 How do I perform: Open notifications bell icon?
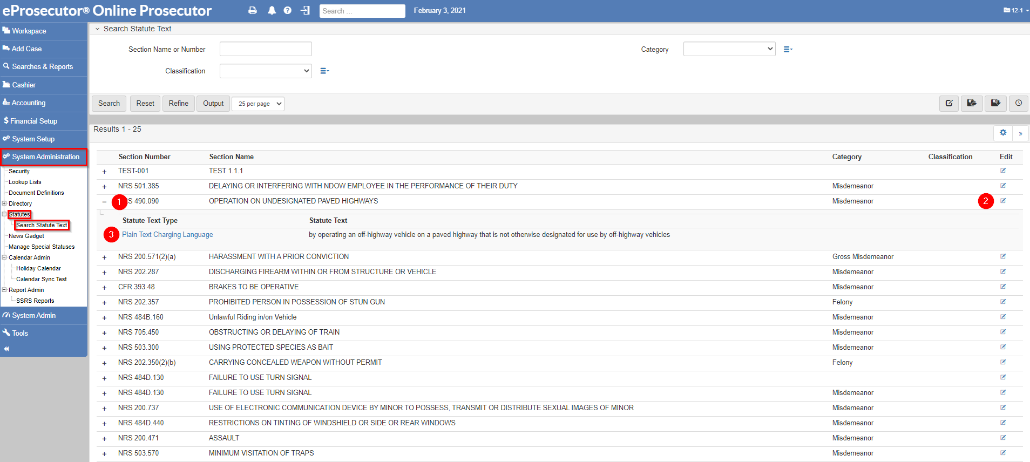[272, 10]
